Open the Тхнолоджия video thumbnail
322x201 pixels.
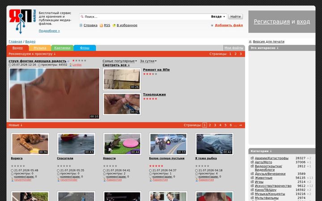coord(122,104)
